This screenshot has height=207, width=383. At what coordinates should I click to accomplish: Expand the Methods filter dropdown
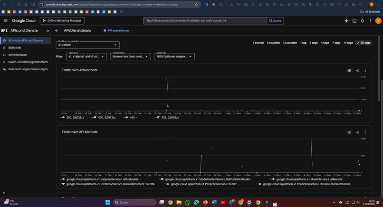(174, 56)
